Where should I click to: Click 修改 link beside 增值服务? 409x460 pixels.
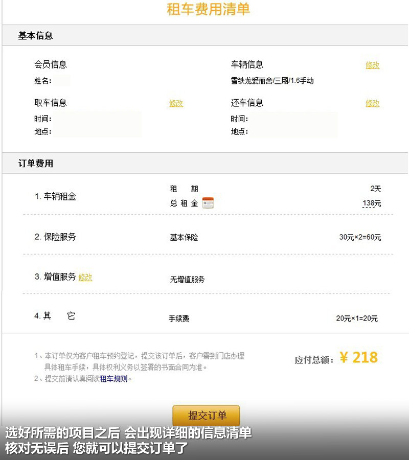click(85, 277)
